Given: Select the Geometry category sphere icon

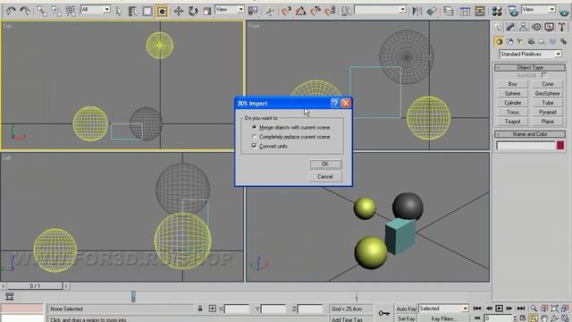Looking at the screenshot, I should tap(499, 41).
